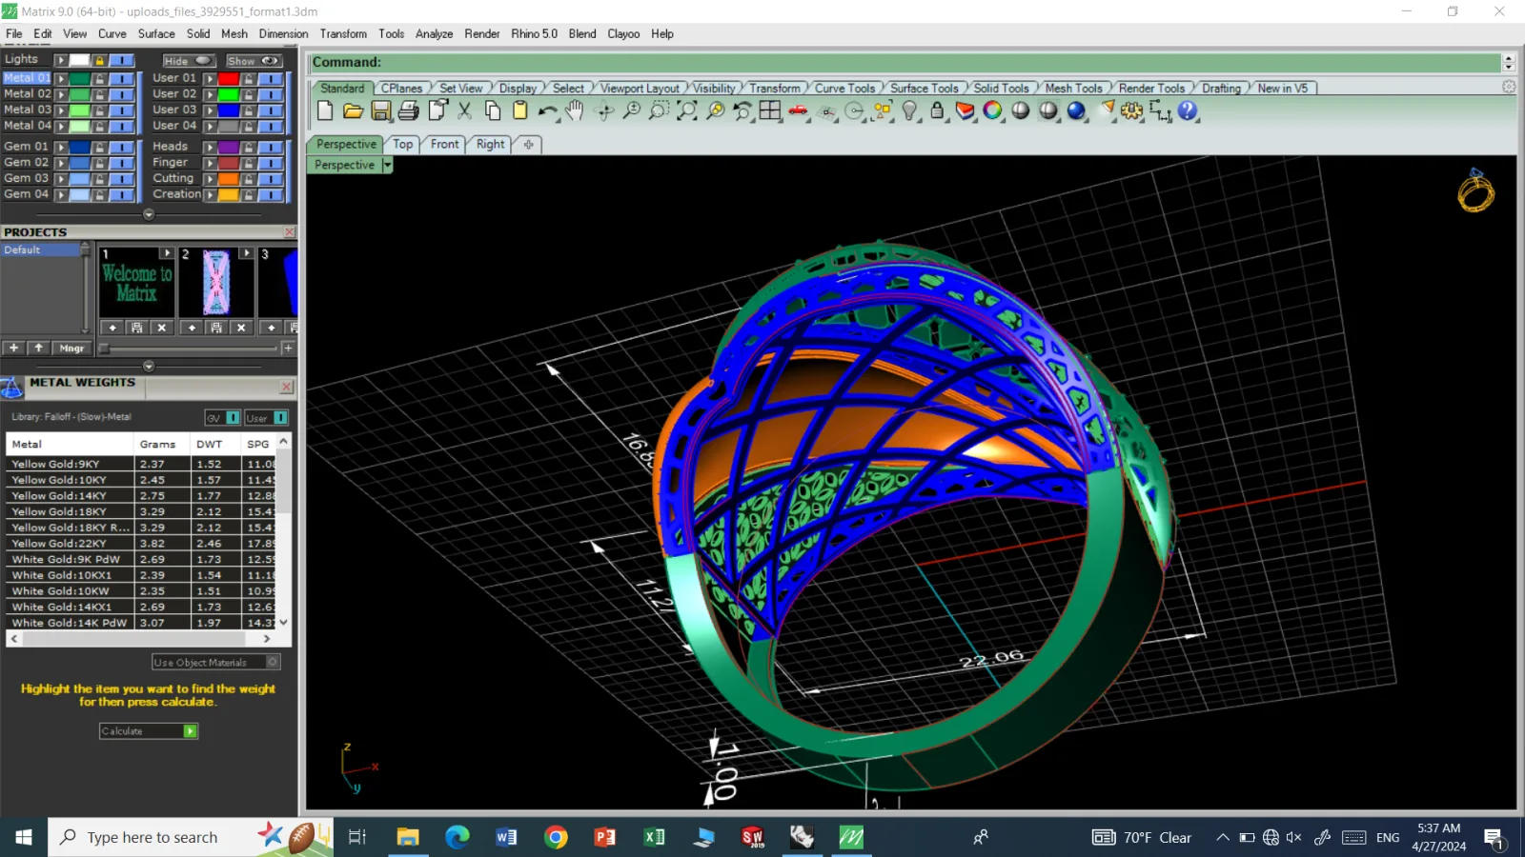
Task: Click the light bulb icon in toolbar
Action: pos(909,110)
